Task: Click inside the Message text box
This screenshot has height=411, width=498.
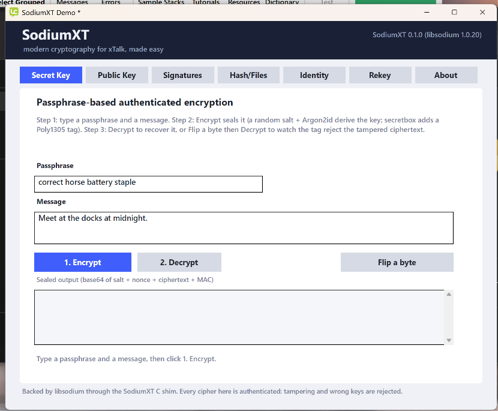Action: click(244, 228)
